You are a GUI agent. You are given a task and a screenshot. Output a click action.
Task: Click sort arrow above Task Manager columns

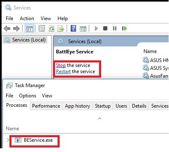100,119
